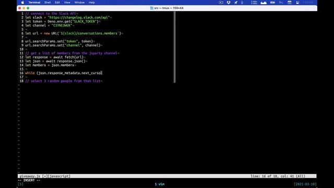Click the dimmed Wi-Fi-off menu bar icon
The image size is (334, 188).
(x=281, y=3)
